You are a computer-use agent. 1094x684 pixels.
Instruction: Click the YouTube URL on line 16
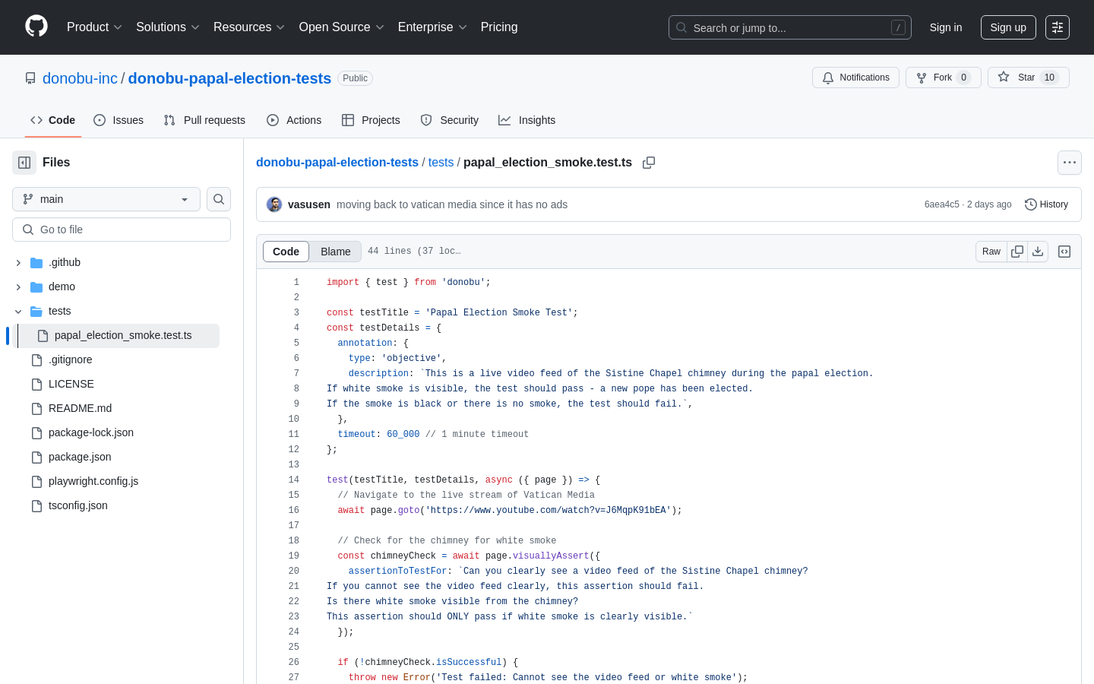[549, 510]
